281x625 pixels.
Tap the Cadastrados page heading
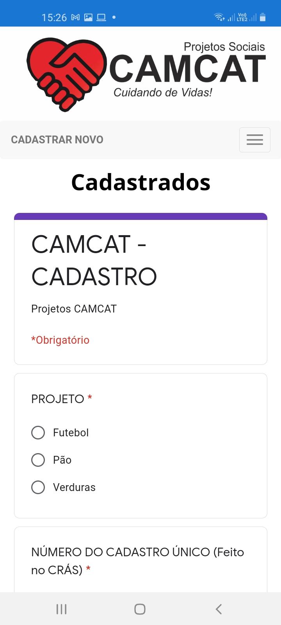click(141, 182)
